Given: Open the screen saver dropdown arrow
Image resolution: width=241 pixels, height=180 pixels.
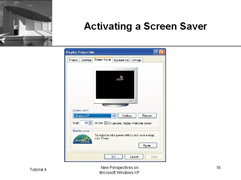Looking at the screenshot, I should tap(114, 116).
